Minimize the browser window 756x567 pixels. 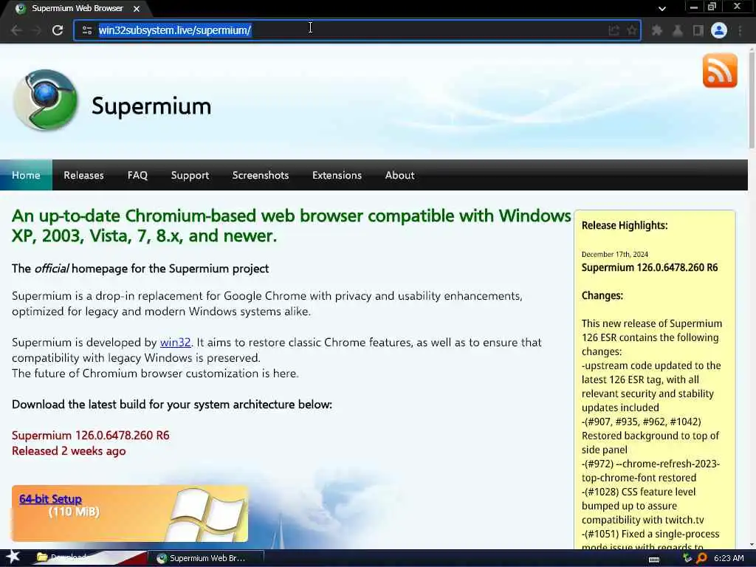(x=694, y=7)
